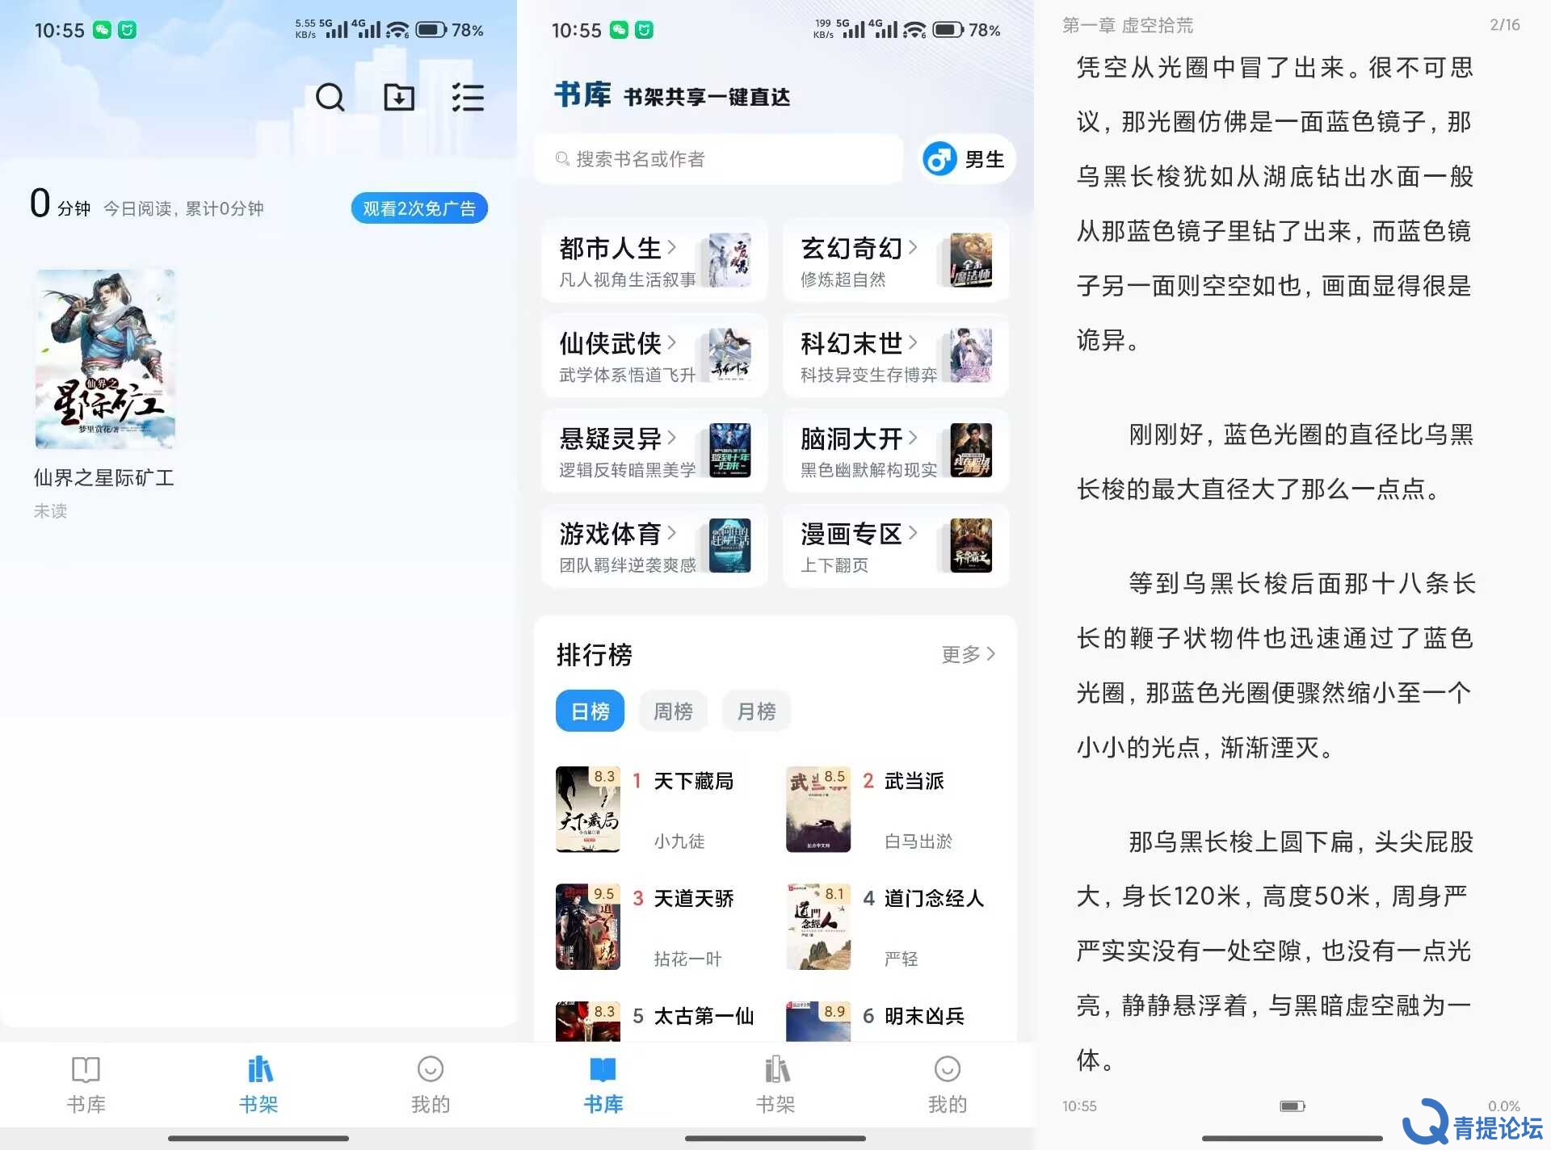The height and width of the screenshot is (1150, 1551).
Task: Toggle the 男生 gender switch
Action: pyautogui.click(x=966, y=159)
